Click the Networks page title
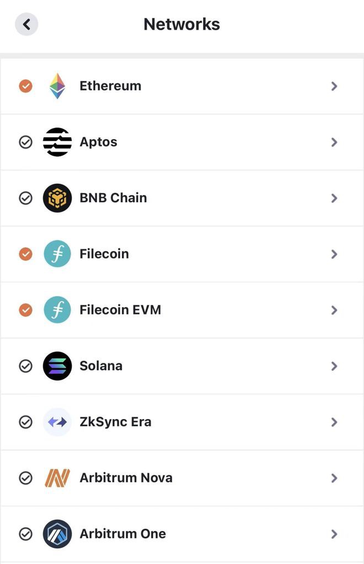 click(x=181, y=24)
